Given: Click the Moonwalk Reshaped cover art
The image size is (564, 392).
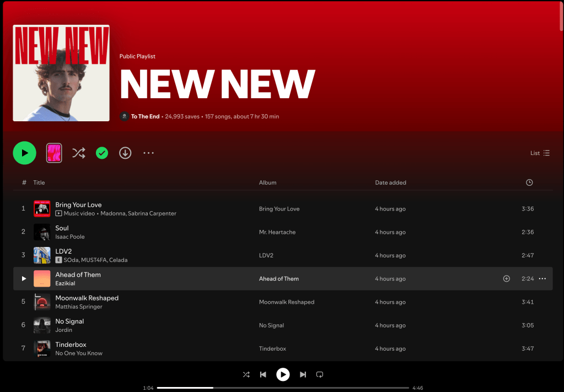Looking at the screenshot, I should click(x=42, y=302).
